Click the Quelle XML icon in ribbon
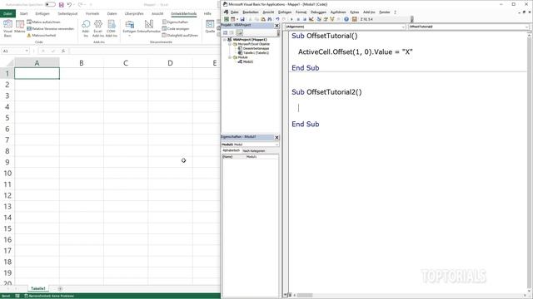 click(x=210, y=27)
